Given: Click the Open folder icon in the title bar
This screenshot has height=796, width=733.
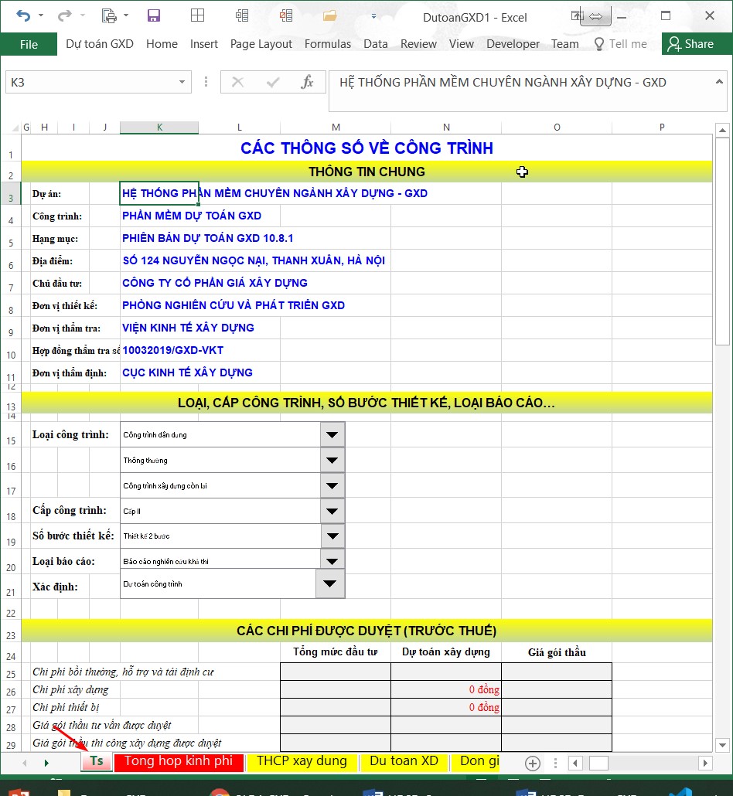Looking at the screenshot, I should click(x=330, y=15).
